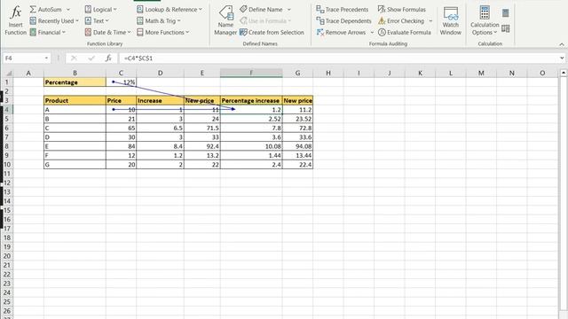Select row 12 header
Image resolution: width=568 pixels, height=319 pixels.
pos(7,183)
